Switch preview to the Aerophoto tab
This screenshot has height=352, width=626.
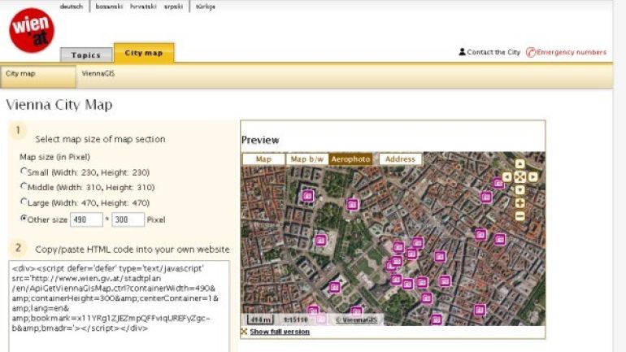point(350,159)
